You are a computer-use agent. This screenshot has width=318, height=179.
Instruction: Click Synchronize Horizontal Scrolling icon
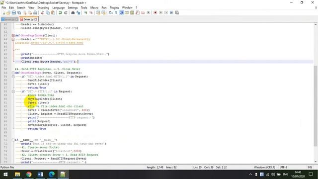[103, 12]
